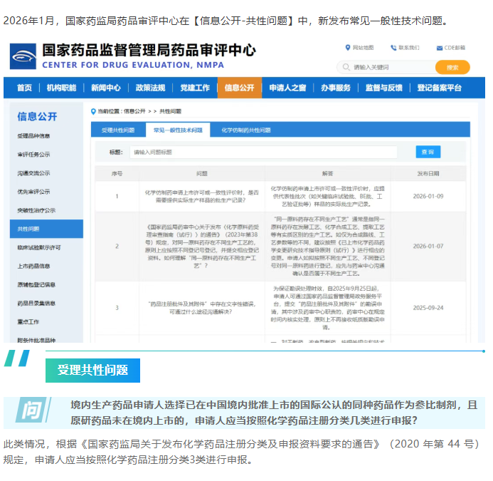Switch to 受理共性问题 tab
Viewport: 493px width, 481px height.
click(x=118, y=130)
